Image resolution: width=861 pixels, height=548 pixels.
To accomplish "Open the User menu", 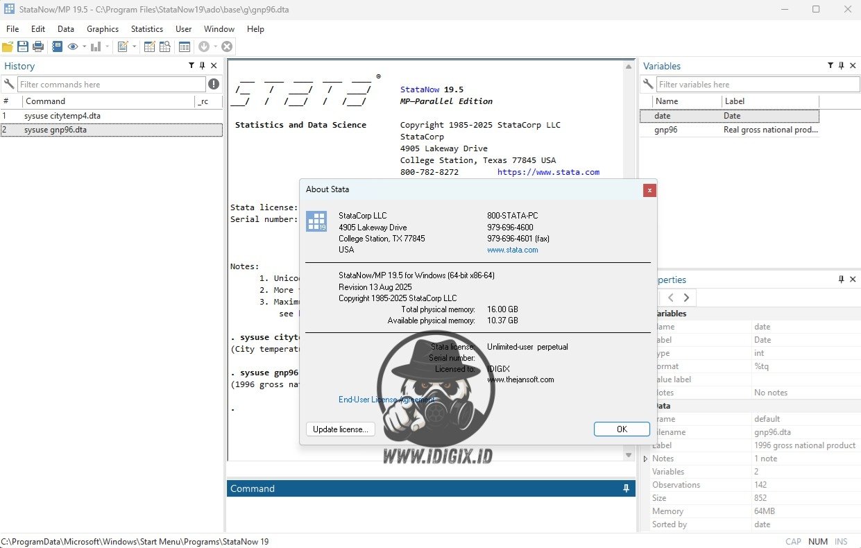I will coord(184,29).
